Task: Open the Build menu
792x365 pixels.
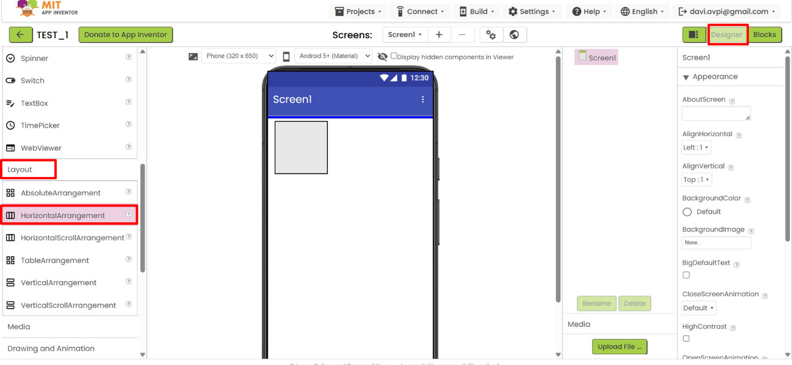Action: tap(477, 11)
